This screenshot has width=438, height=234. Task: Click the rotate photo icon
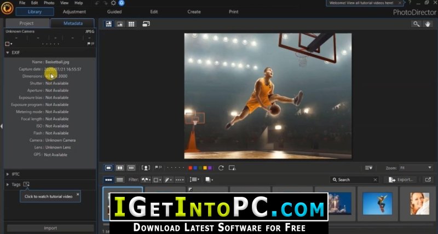pos(221,168)
